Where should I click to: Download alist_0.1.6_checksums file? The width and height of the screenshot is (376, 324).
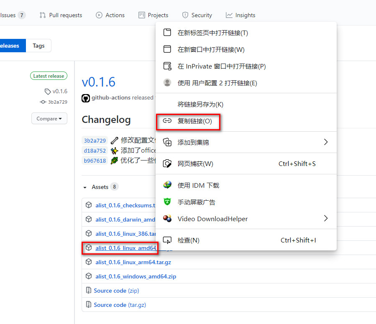(x=125, y=205)
